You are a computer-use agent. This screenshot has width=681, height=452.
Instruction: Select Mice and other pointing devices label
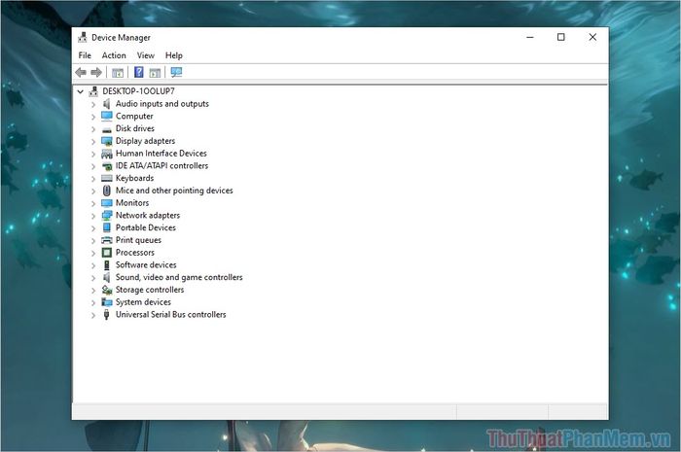(174, 191)
